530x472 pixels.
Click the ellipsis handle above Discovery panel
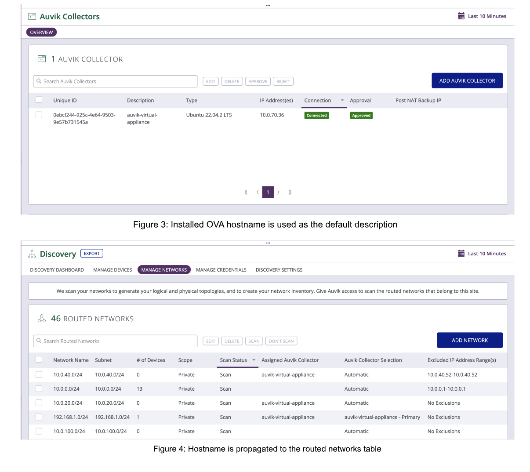[x=268, y=243]
